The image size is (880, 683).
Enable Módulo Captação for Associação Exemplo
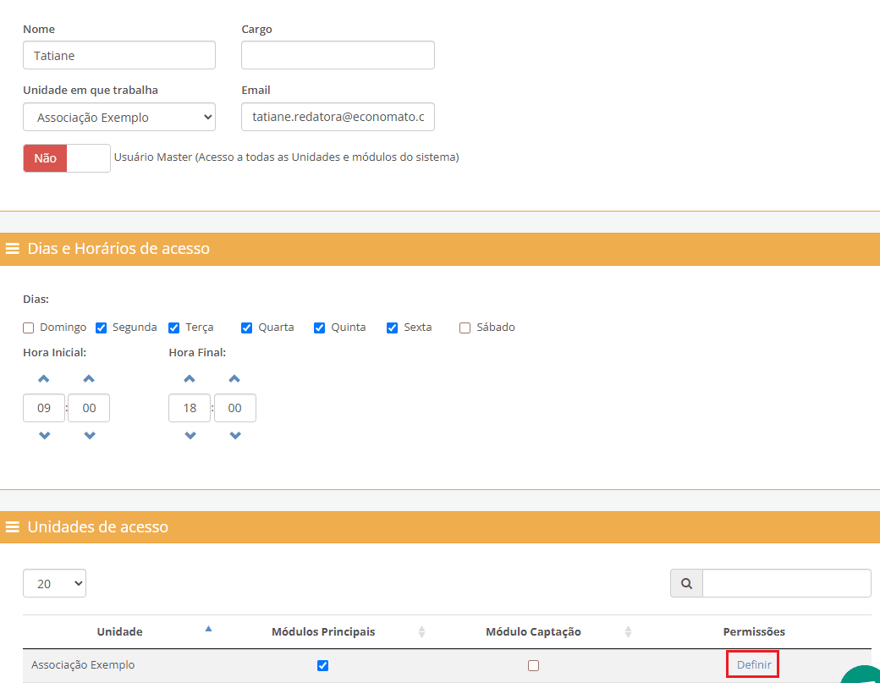(534, 665)
